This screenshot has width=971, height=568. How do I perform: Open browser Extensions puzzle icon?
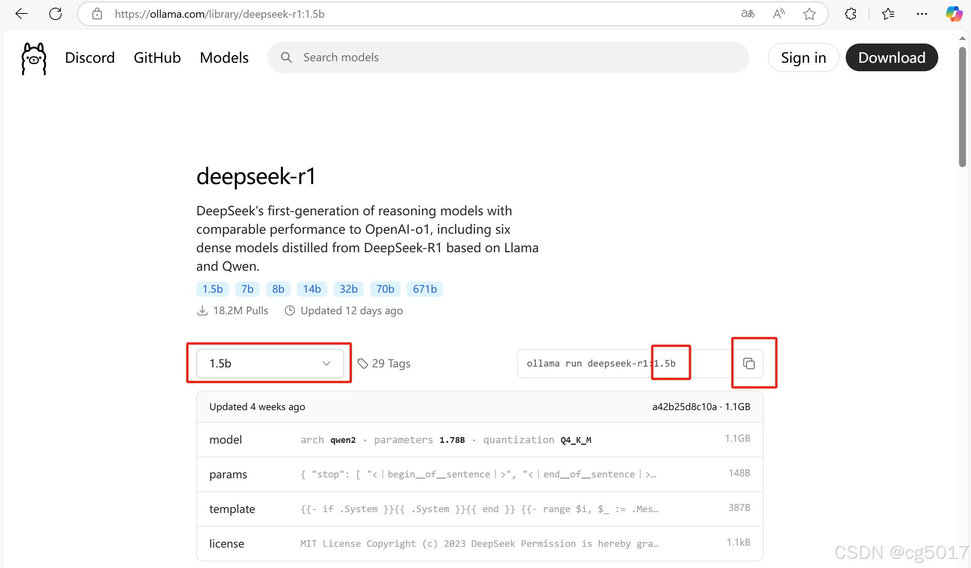(x=850, y=14)
